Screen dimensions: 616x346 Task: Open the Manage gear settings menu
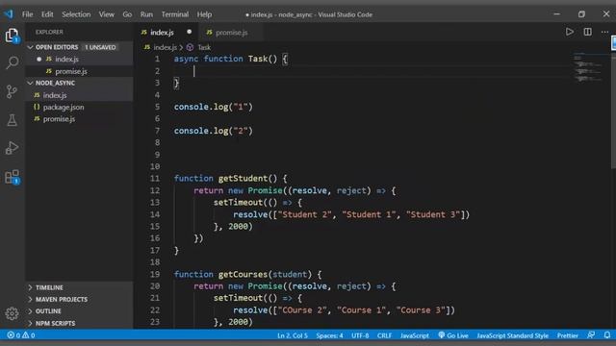(x=12, y=313)
